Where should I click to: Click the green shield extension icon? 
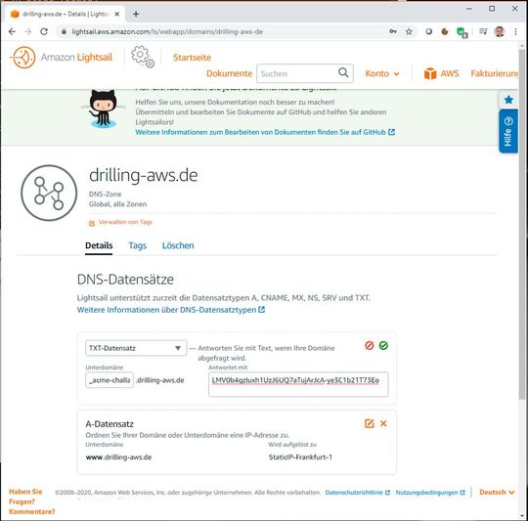point(462,32)
